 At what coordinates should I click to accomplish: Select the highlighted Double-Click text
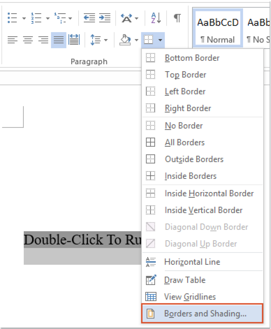(x=80, y=239)
